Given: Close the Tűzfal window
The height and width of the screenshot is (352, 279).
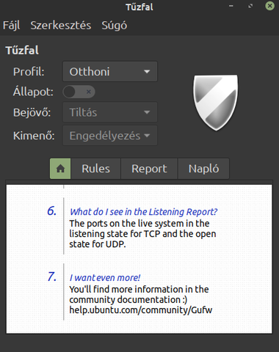Looking at the screenshot, I should pos(269,6).
